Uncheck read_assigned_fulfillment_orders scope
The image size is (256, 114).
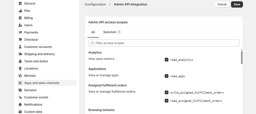166,101
